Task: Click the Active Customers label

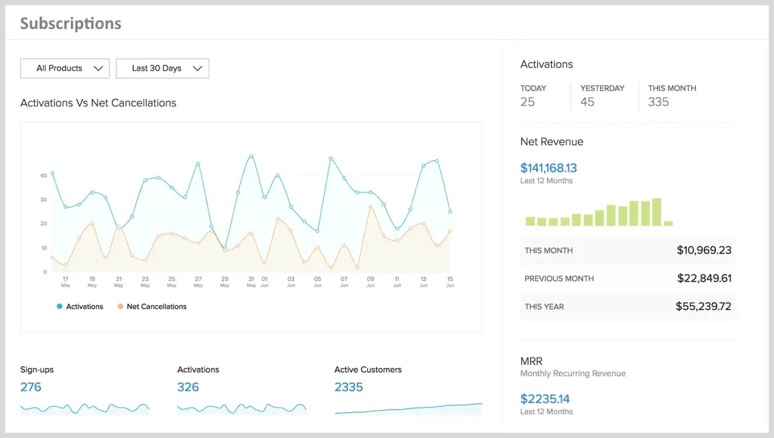Action: coord(368,370)
